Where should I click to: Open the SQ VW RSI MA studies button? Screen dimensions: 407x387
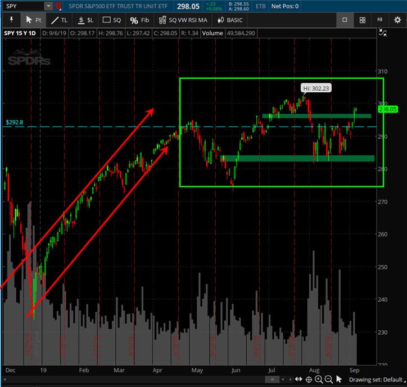pyautogui.click(x=183, y=20)
